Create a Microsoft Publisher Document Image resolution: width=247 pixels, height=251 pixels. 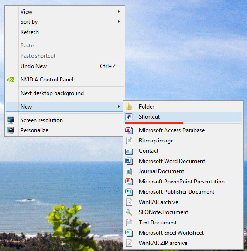pyautogui.click(x=183, y=192)
